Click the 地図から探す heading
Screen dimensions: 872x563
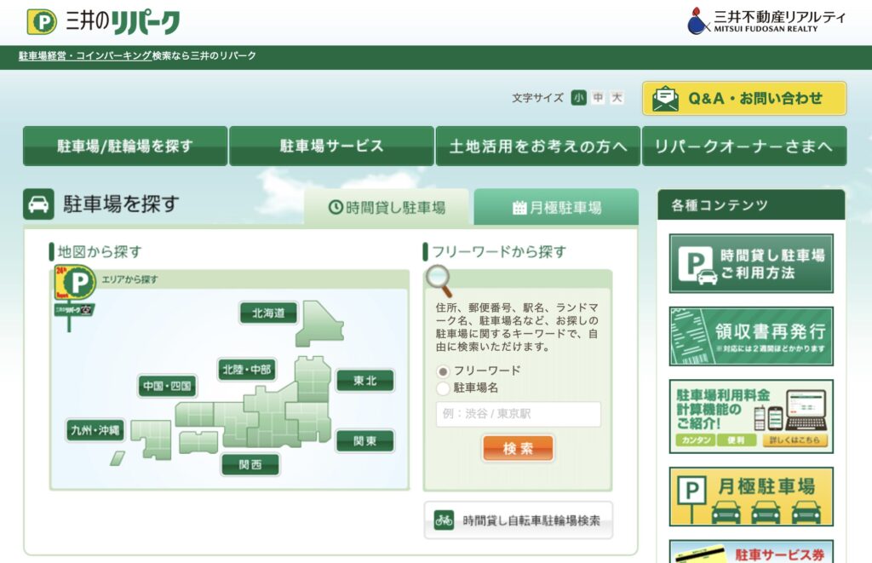100,252
